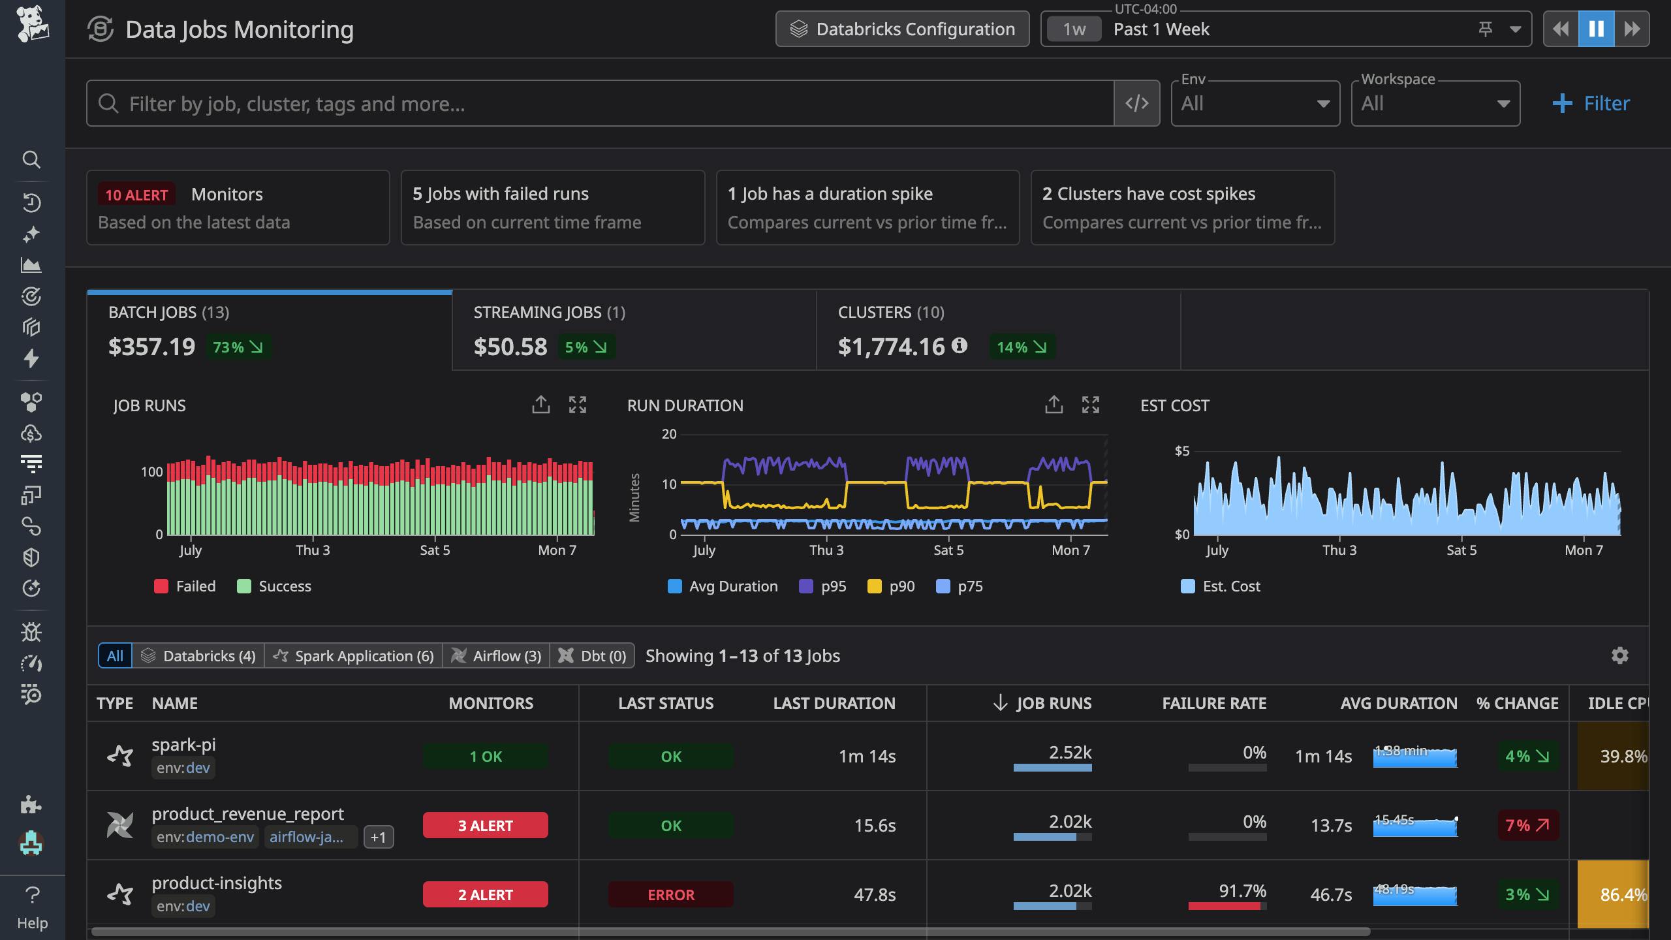Open the Env filter dropdown
This screenshot has height=940, width=1671.
[1253, 102]
